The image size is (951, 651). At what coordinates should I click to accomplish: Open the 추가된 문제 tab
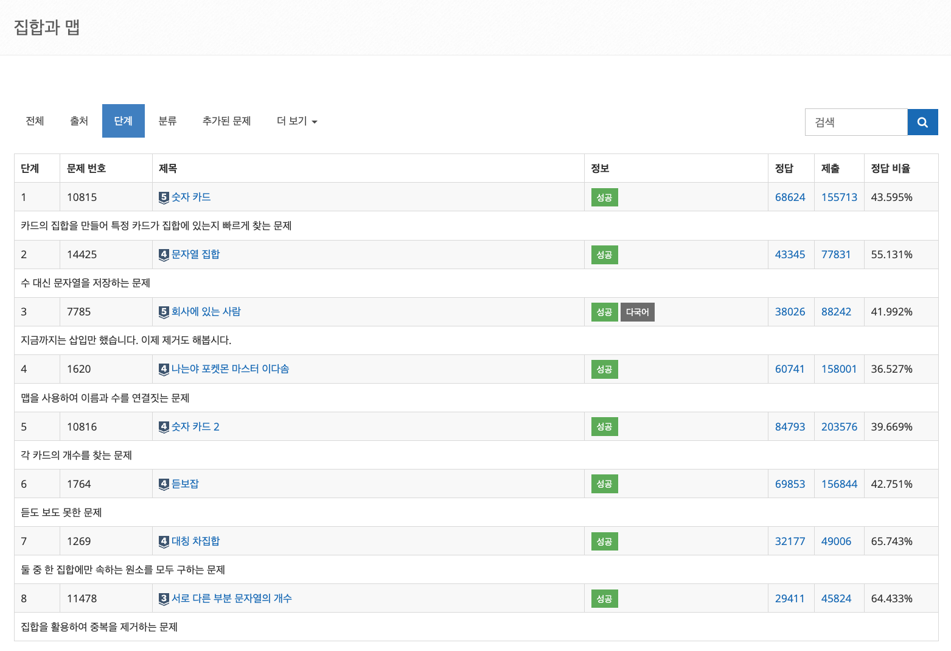226,121
